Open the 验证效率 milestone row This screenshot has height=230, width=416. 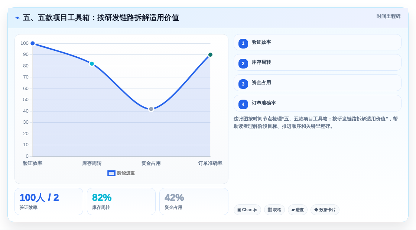click(317, 42)
